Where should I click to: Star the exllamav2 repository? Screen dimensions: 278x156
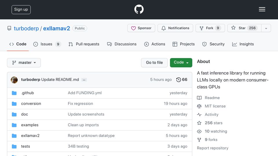[x=244, y=28]
